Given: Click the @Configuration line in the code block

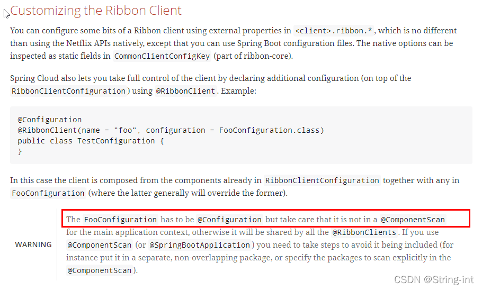Looking at the screenshot, I should (50, 120).
